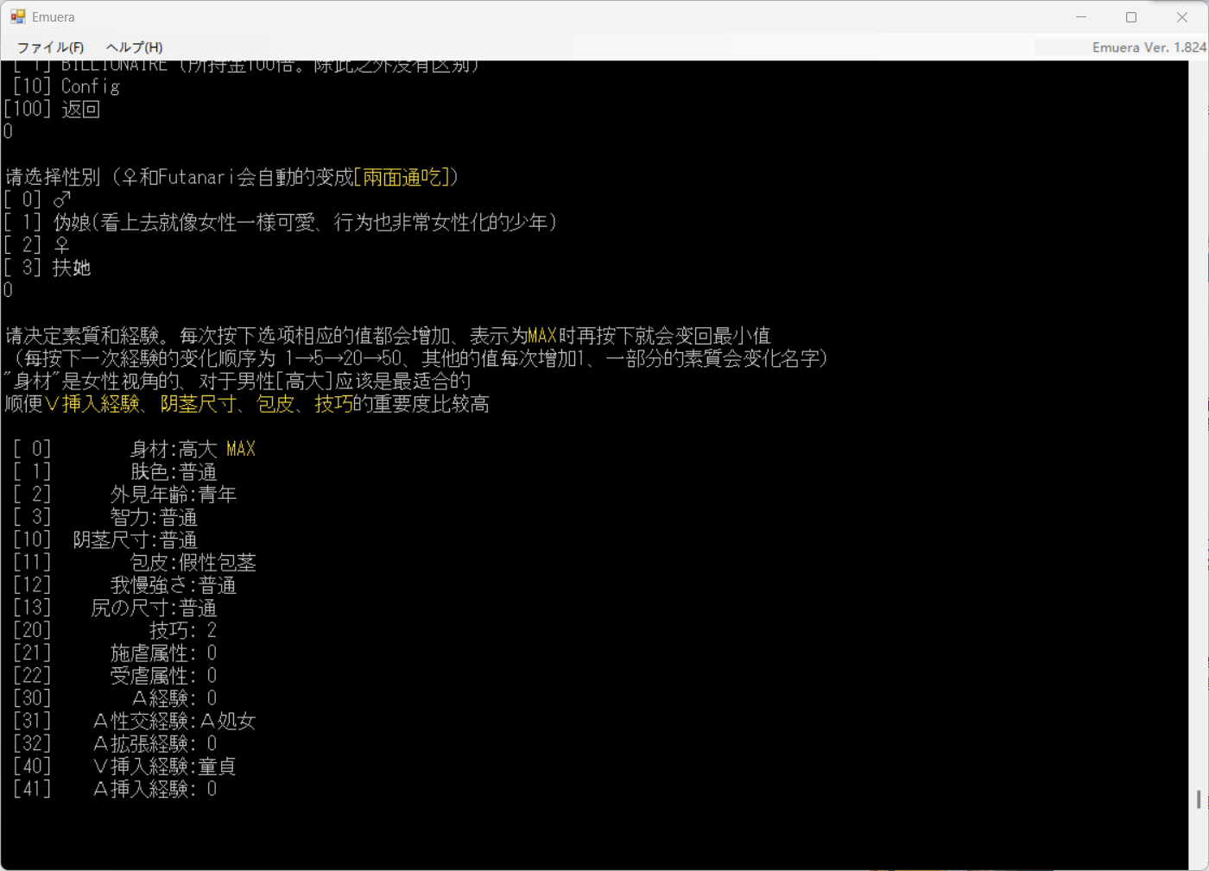Select option [22] 受虐属性: 0
Viewport: 1209px width, 871px height.
pyautogui.click(x=115, y=676)
